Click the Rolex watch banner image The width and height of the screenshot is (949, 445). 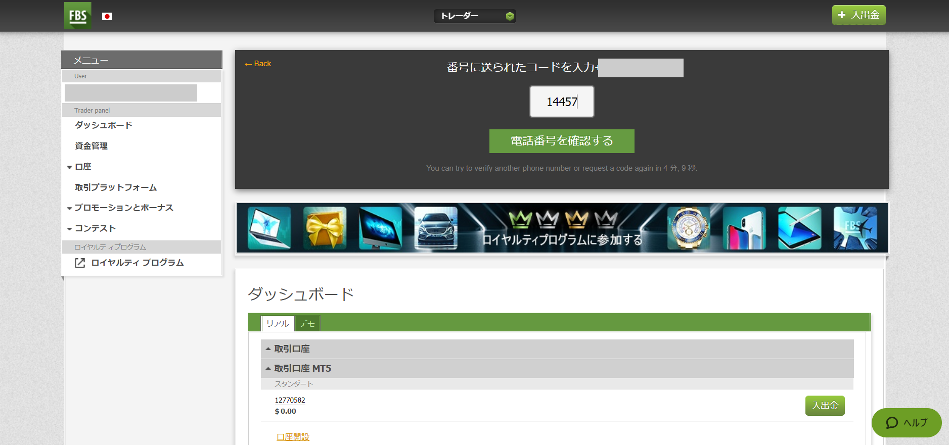[x=688, y=228]
